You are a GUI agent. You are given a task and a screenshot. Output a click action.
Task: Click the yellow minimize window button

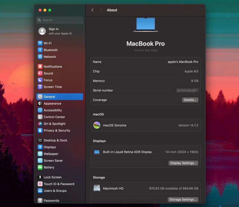click(x=45, y=10)
